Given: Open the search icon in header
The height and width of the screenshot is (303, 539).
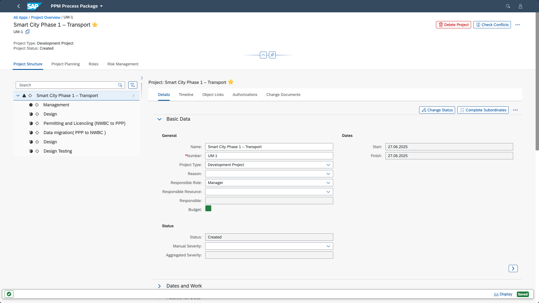Looking at the screenshot, I should pos(508,6).
